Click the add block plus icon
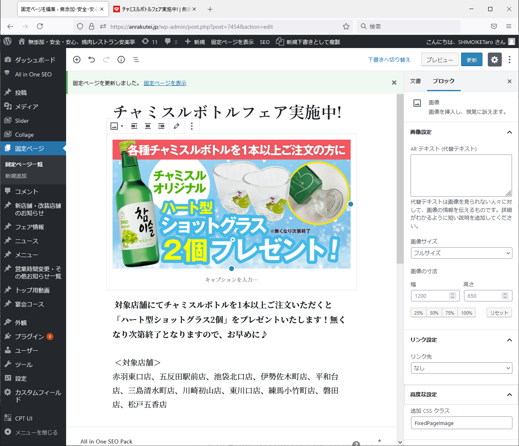The height and width of the screenshot is (446, 519). click(77, 60)
